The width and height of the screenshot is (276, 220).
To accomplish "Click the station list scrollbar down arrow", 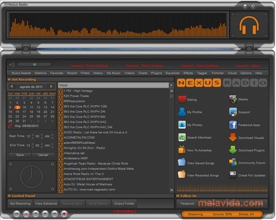I will coord(171,190).
